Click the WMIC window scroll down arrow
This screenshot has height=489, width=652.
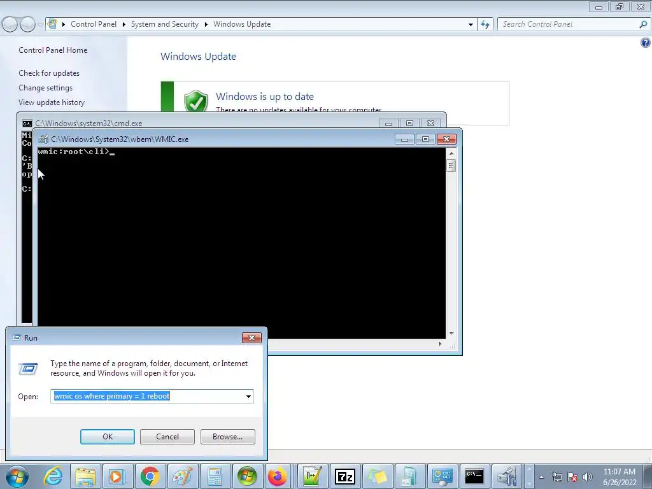click(x=451, y=334)
